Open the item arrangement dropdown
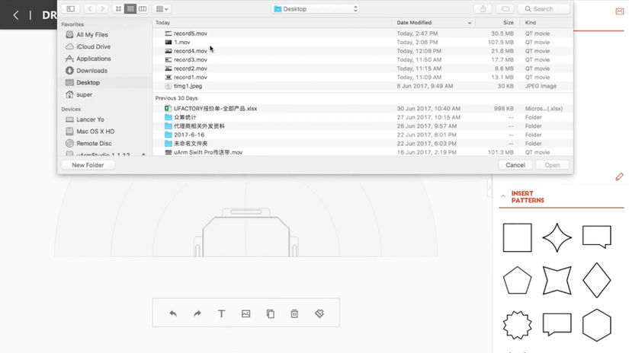 [162, 9]
